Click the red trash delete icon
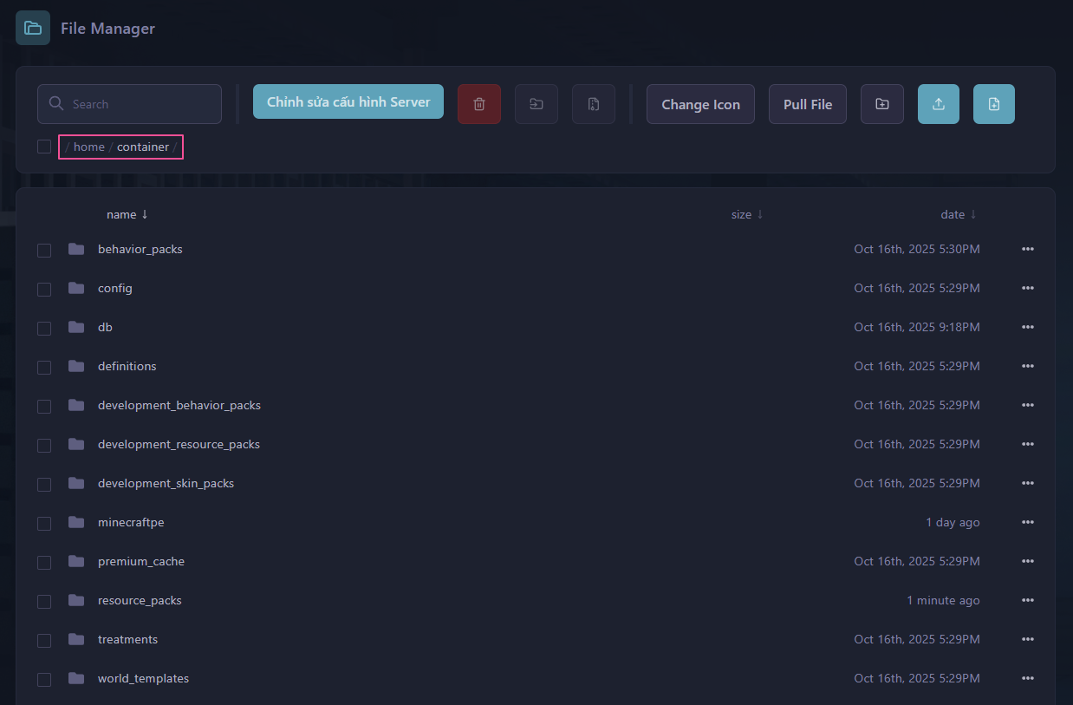This screenshot has height=705, width=1073. tap(478, 104)
